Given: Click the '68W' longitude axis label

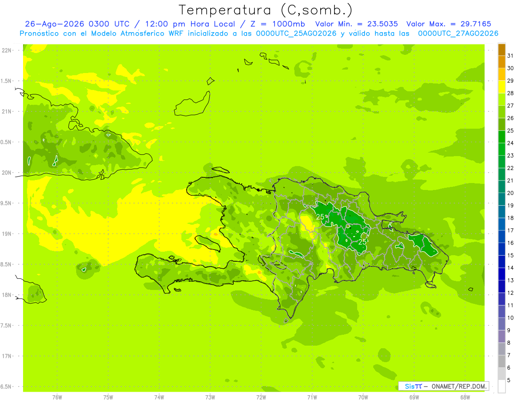Looking at the screenshot, I should coord(465,397).
